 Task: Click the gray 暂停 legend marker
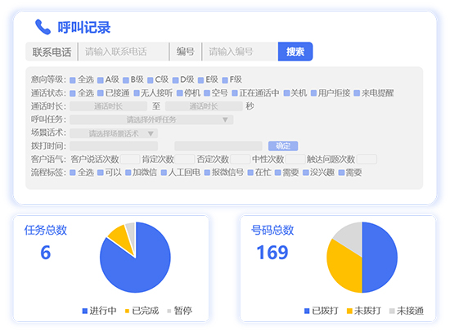(x=169, y=311)
